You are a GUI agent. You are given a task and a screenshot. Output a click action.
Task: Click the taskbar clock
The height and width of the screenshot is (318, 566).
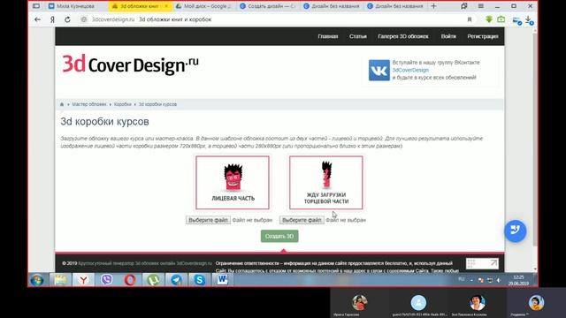pos(518,280)
